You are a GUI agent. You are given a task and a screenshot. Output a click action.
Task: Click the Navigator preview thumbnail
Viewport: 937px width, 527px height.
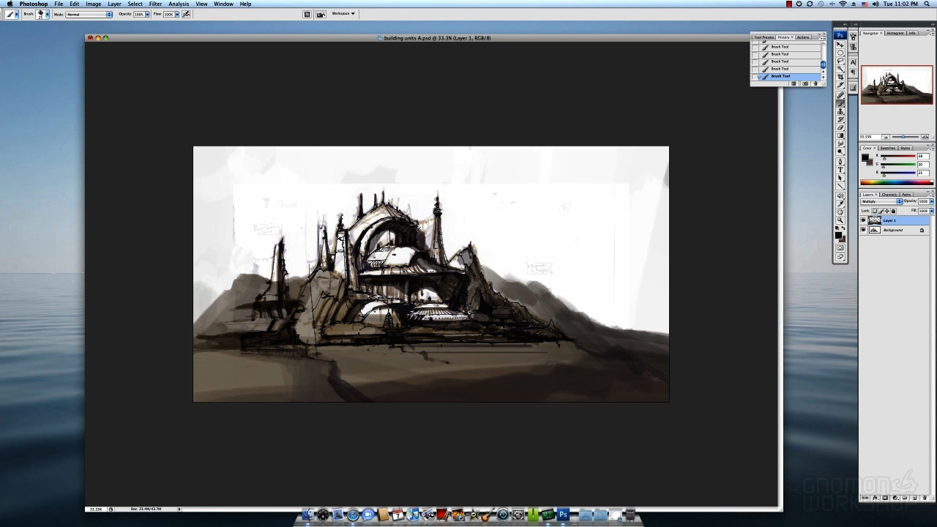897,85
